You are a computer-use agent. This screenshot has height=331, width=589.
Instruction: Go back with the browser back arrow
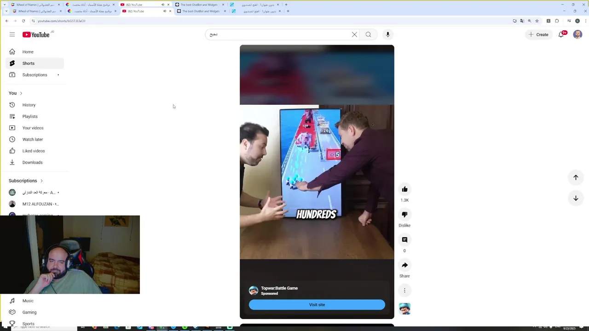pos(6,21)
